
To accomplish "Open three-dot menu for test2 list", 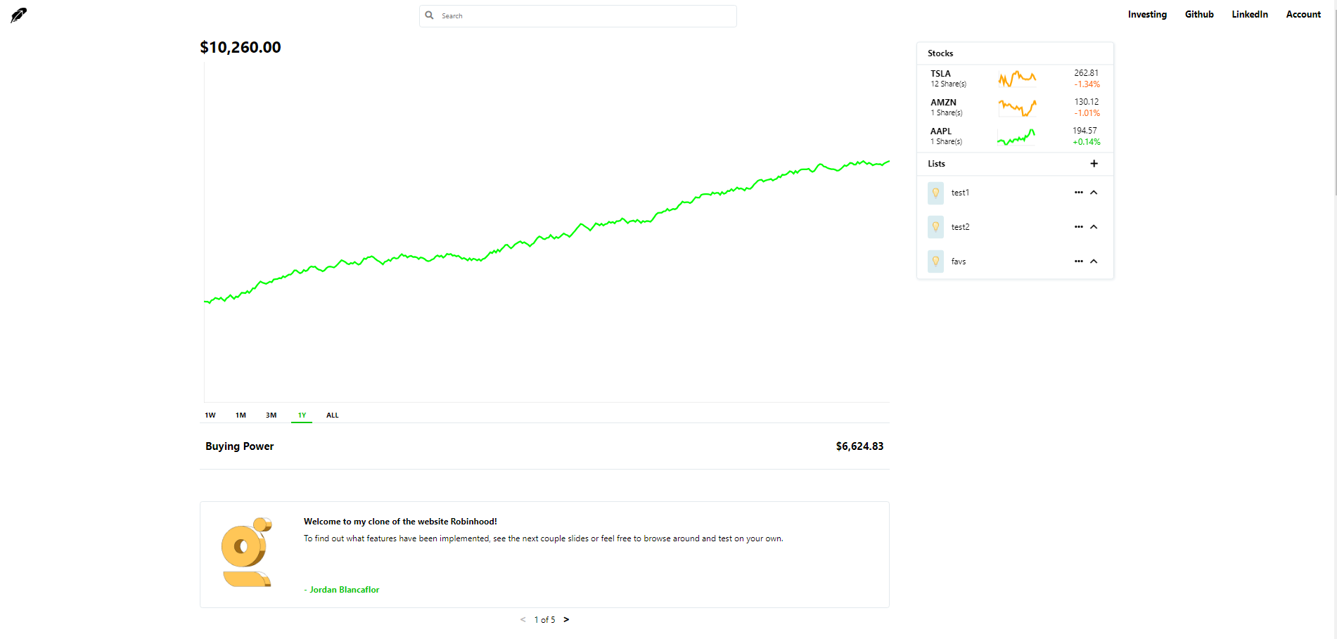I will (x=1078, y=227).
